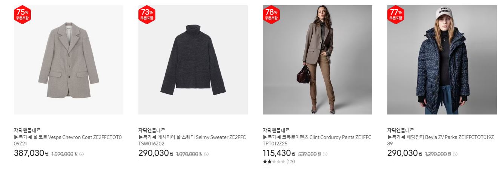Click the 73% coupon discount badge
This screenshot has height=174, width=502.
pyautogui.click(x=147, y=15)
